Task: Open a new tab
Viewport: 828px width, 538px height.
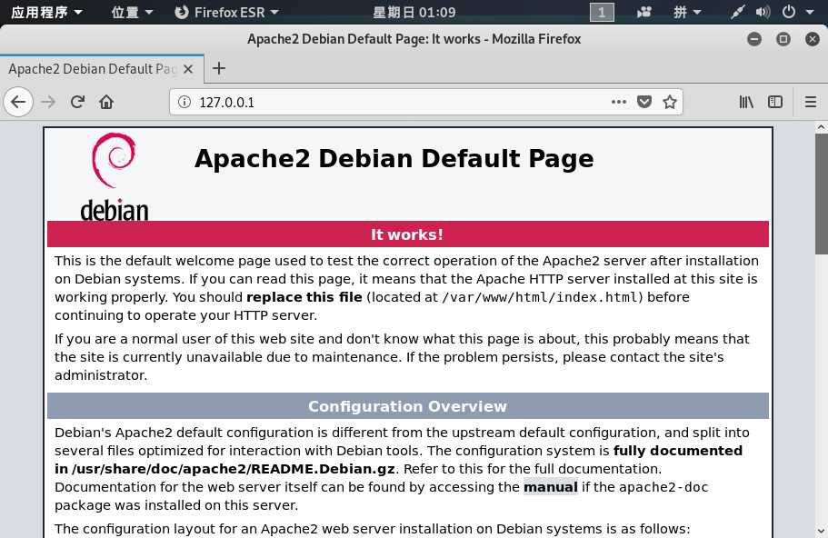Action: (x=219, y=69)
